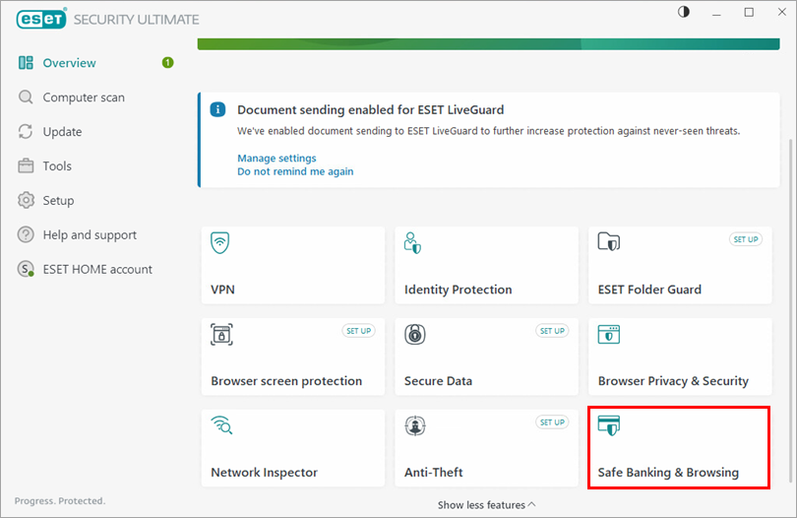Open the Network Inspector tile
This screenshot has width=797, height=518.
[293, 448]
